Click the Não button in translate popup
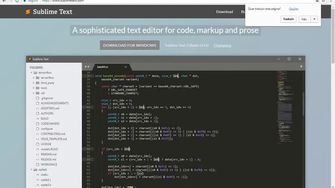The height and width of the screenshot is (188, 335). point(304,19)
